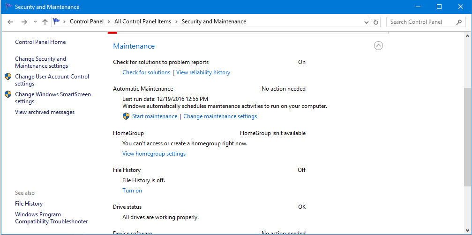The image size is (472, 235).
Task: Click the shield icon beside Start maintenance
Action: click(x=126, y=116)
